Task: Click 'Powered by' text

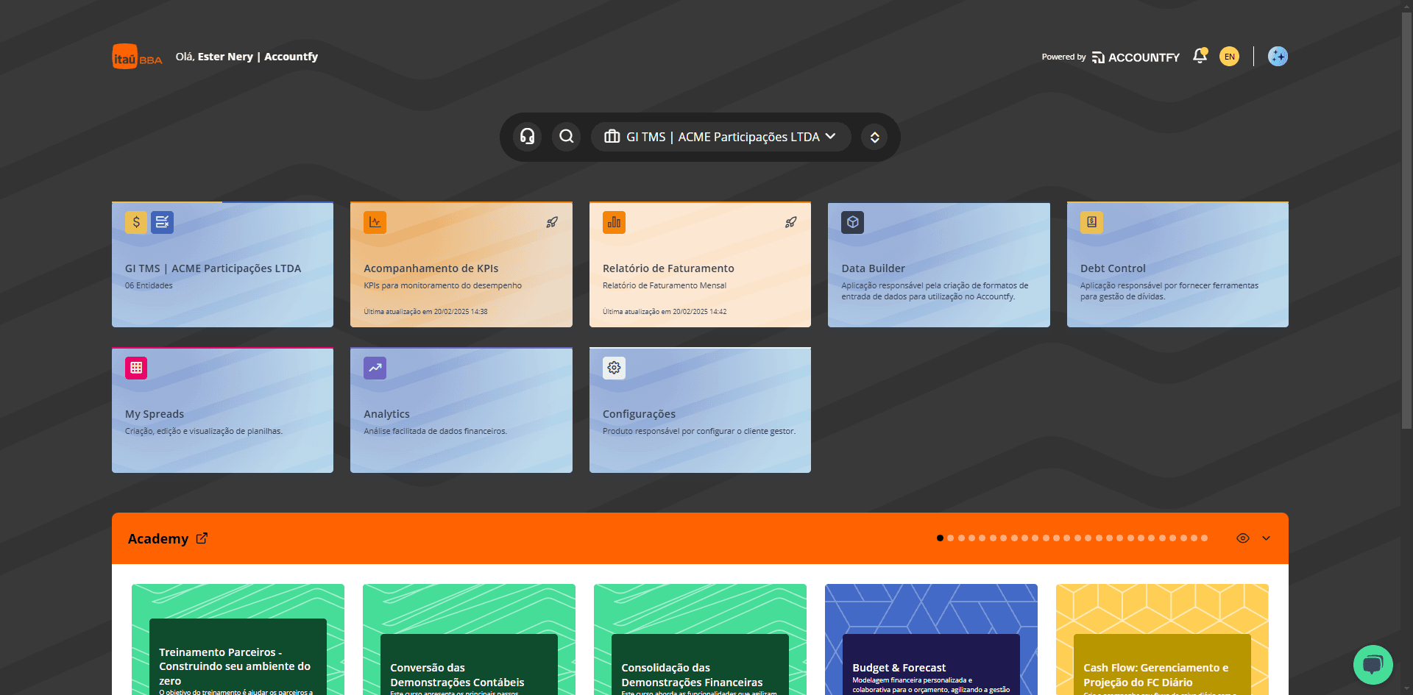Action: [x=1063, y=57]
